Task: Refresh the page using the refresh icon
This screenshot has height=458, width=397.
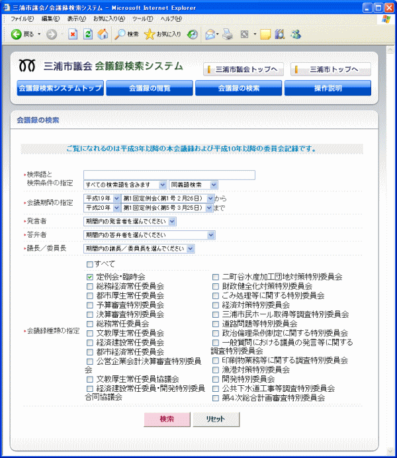Action: pos(88,34)
